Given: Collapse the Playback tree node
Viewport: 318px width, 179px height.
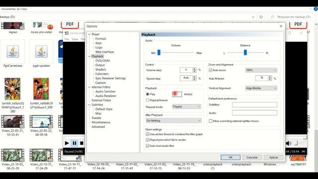Looking at the screenshot, I should point(89,56).
